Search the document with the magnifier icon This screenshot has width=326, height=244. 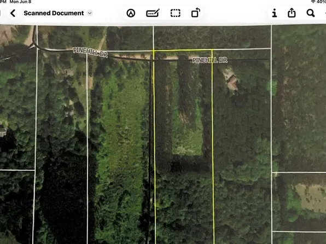[x=310, y=13]
